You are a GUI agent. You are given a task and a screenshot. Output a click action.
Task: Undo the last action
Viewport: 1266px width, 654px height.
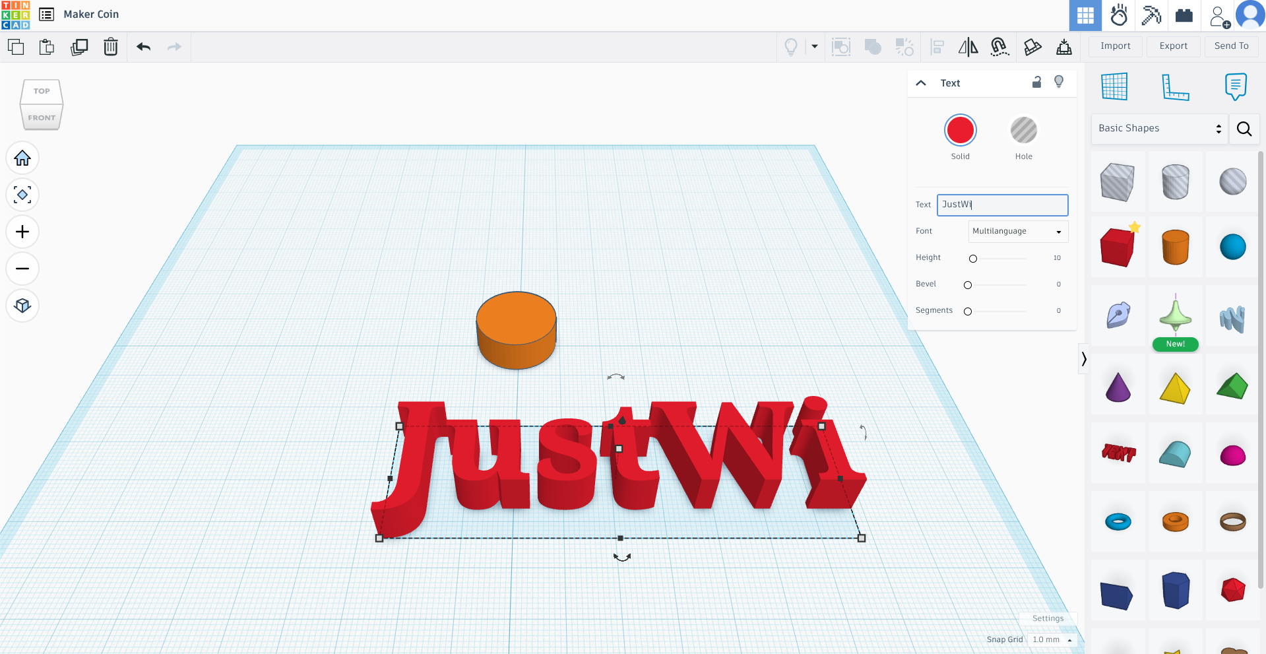tap(143, 47)
